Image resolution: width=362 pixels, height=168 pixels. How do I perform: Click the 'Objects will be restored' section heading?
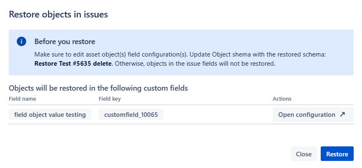[x=98, y=88]
